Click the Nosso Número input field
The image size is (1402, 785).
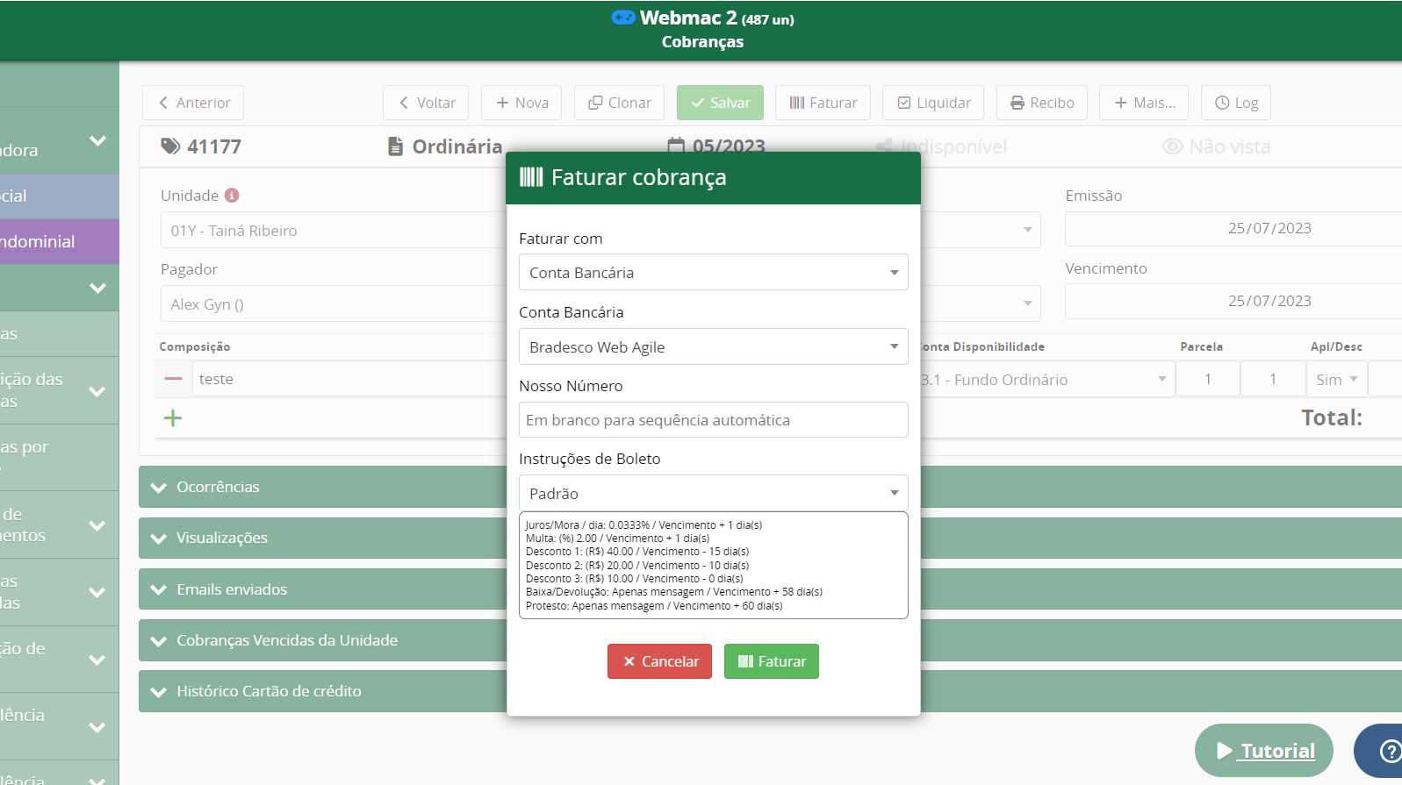point(713,420)
